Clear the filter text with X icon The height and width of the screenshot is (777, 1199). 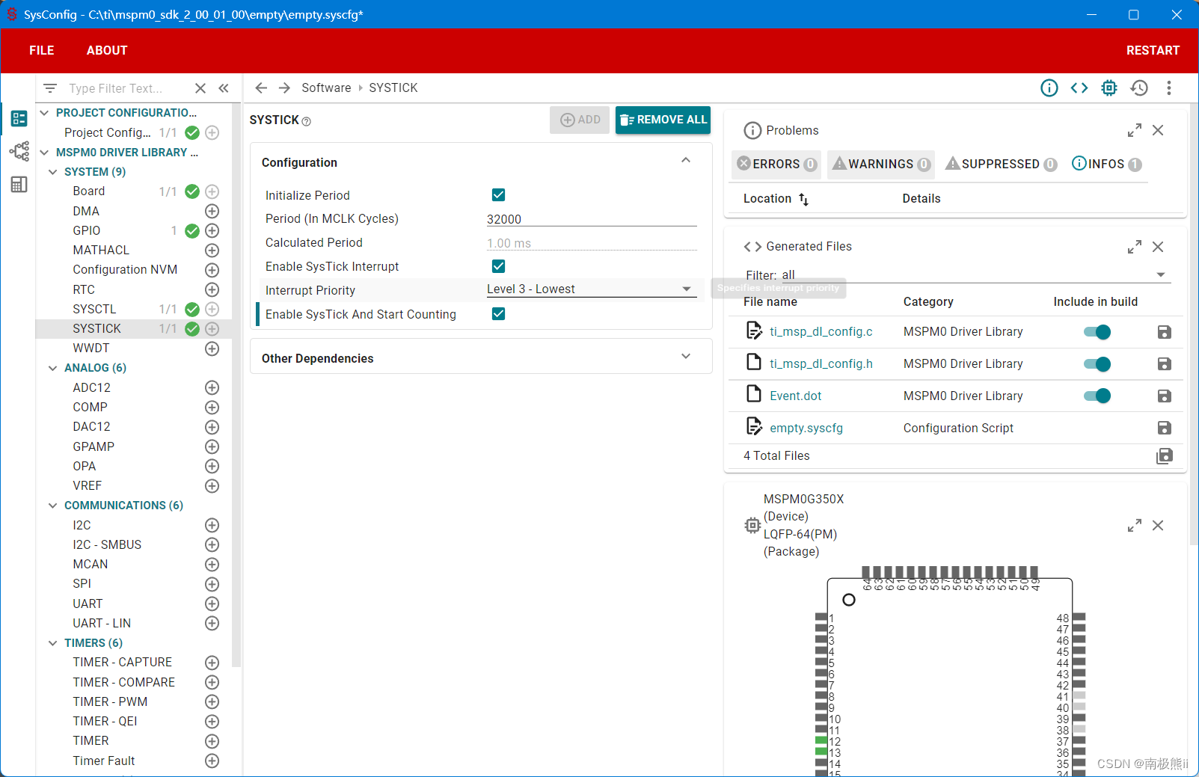(x=200, y=88)
